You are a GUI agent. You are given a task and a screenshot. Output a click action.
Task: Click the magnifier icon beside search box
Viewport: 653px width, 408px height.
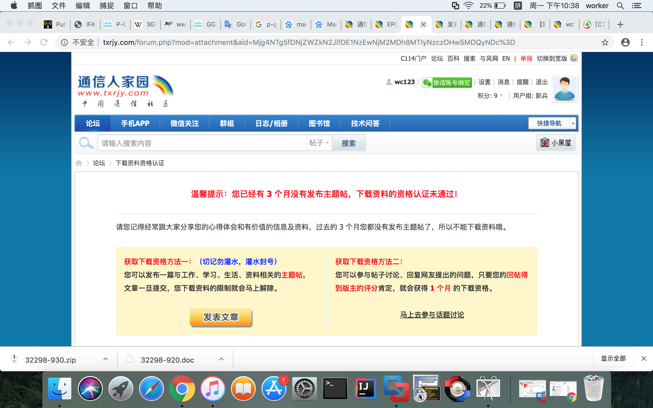[x=86, y=143]
